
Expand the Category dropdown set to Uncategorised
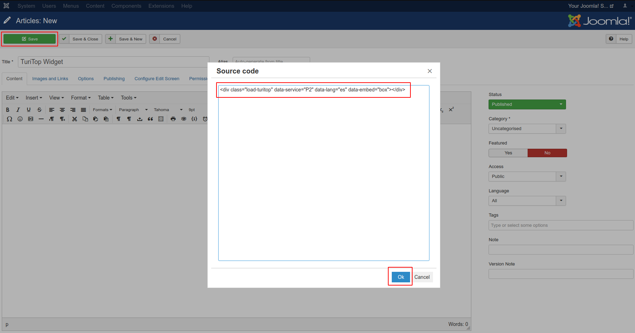point(560,128)
